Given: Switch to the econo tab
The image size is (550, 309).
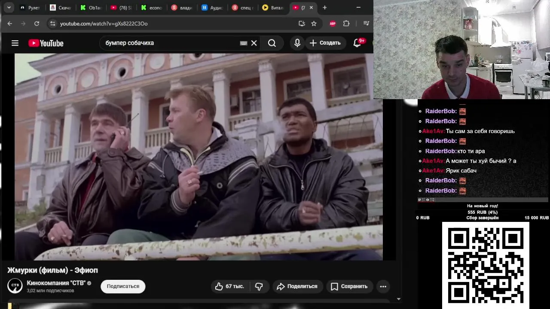Looking at the screenshot, I should tap(152, 8).
